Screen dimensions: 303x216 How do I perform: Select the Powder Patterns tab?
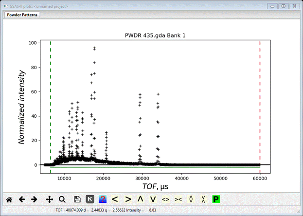click(x=22, y=15)
